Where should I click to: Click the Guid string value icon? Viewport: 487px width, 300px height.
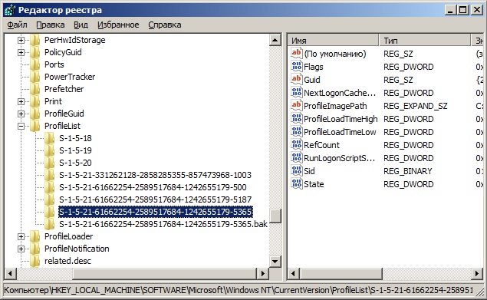point(297,80)
